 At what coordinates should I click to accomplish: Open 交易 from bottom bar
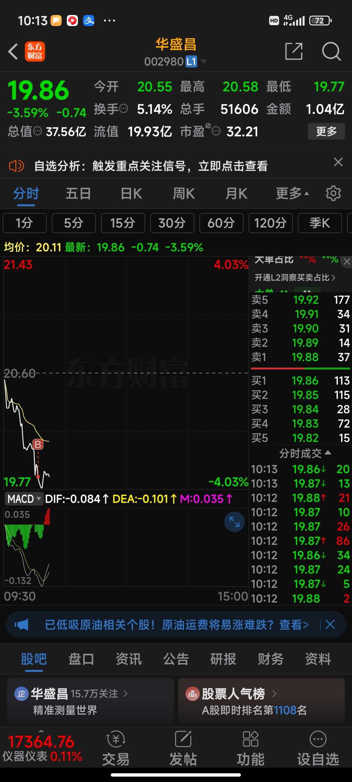click(116, 749)
